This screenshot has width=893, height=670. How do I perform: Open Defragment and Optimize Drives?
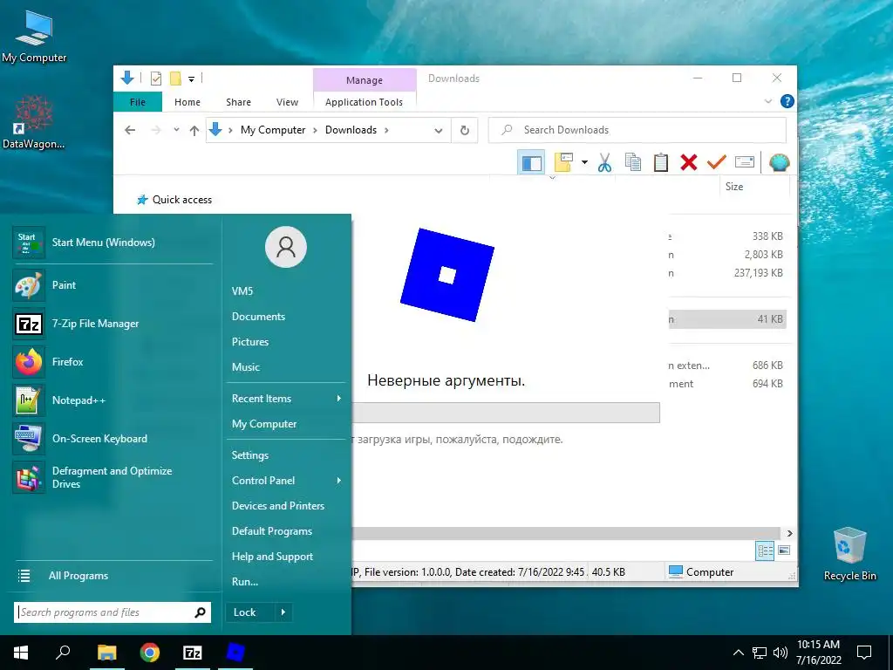point(112,477)
